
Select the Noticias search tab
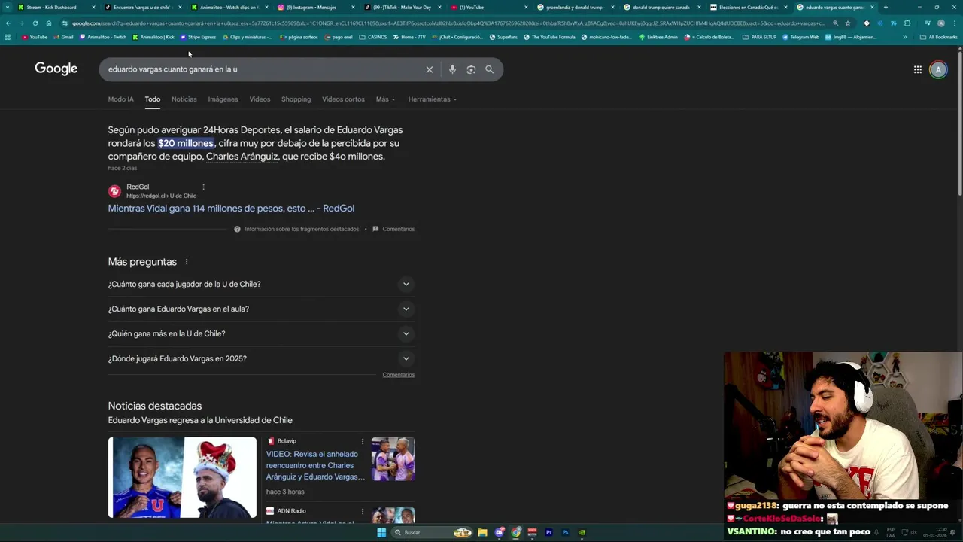point(184,99)
